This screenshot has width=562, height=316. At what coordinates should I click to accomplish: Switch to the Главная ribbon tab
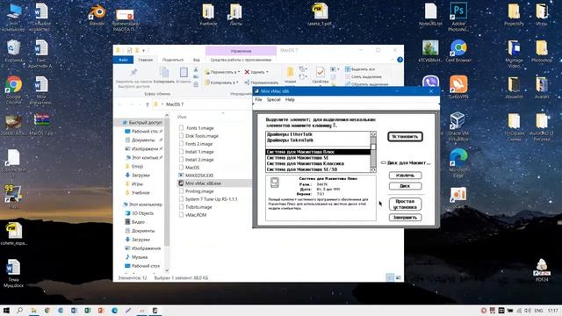click(146, 60)
